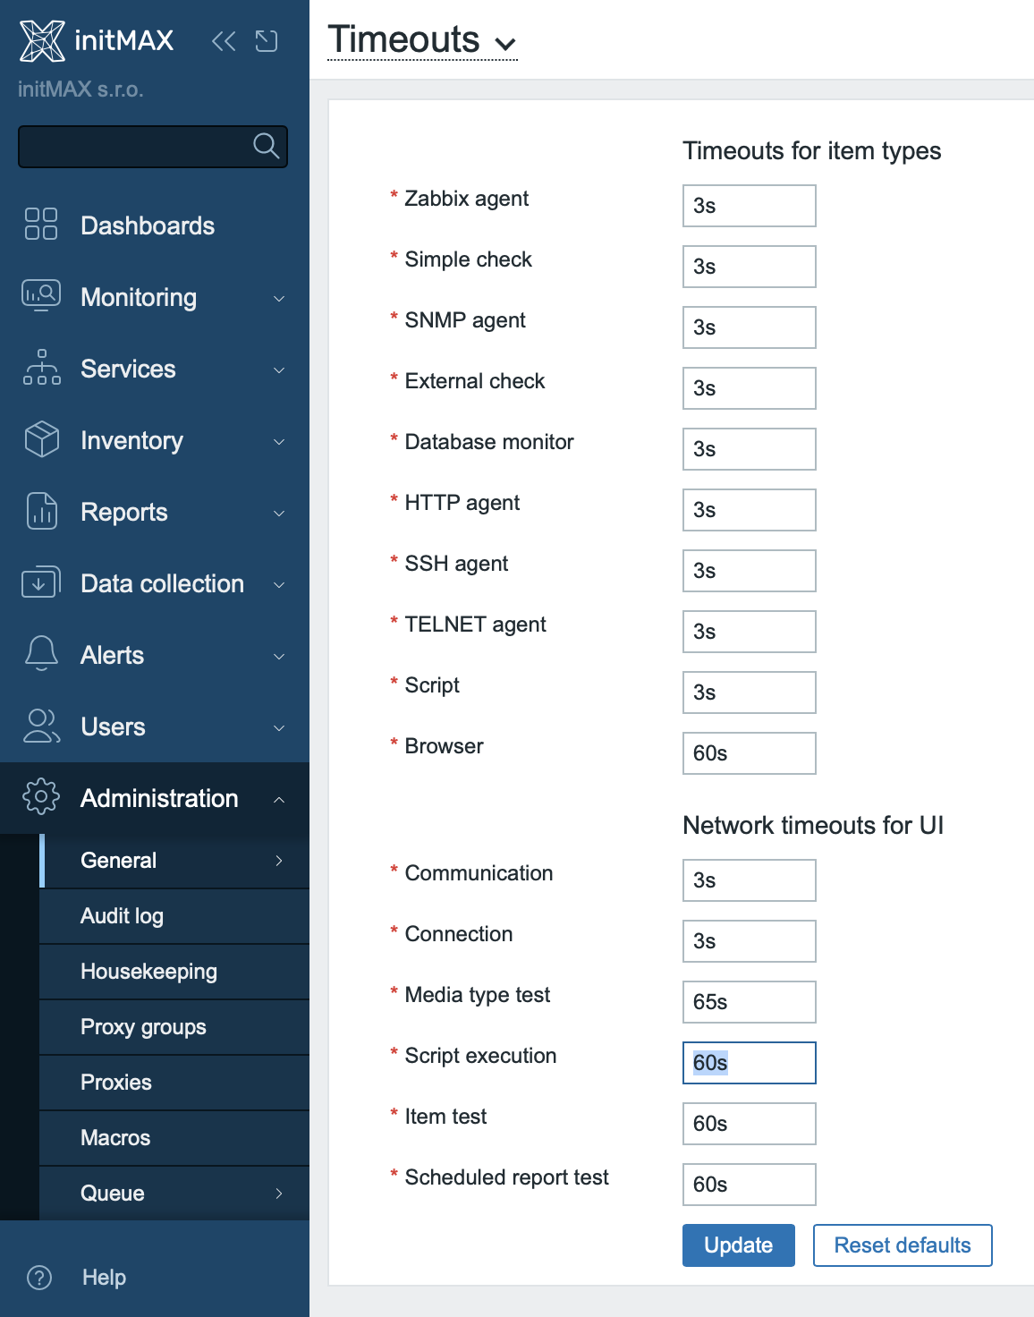Click the Reset defaults button
1034x1317 pixels.
(903, 1245)
